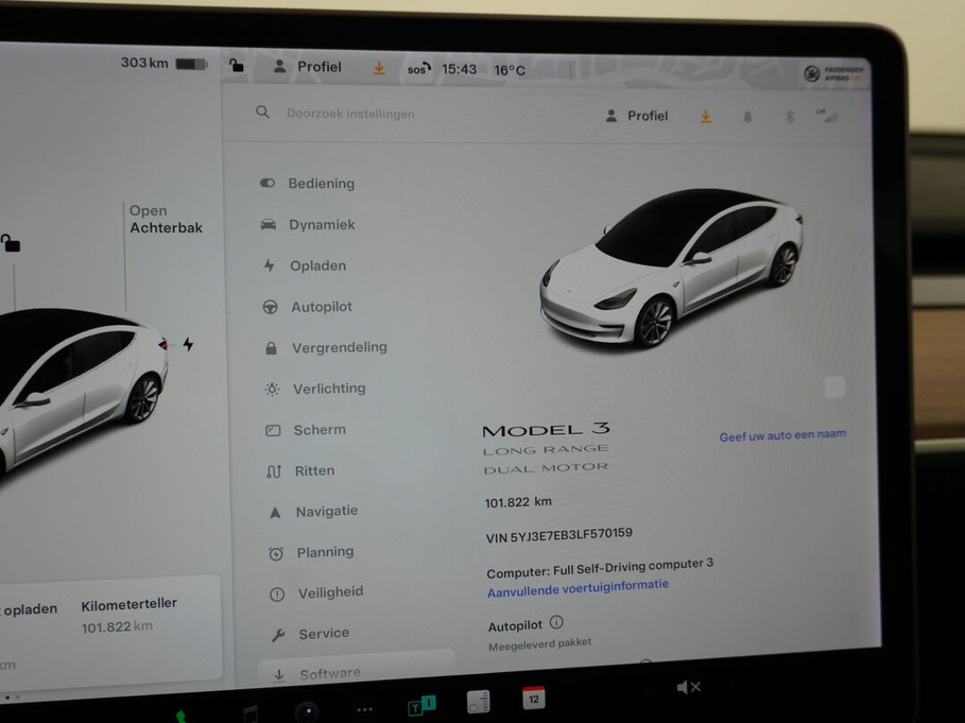Click orange download icon beside SOS

tap(379, 68)
